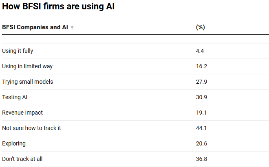The image size is (269, 167).
Task: Click the Trying small models row label
Action: pos(28,82)
